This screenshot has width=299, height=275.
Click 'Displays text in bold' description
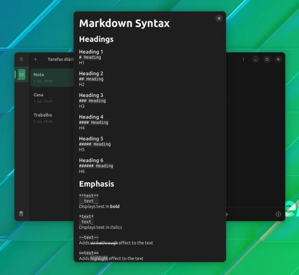click(x=99, y=207)
